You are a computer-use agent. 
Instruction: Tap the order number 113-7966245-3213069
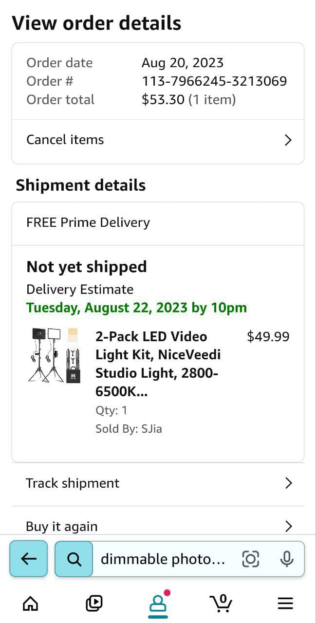pos(214,81)
